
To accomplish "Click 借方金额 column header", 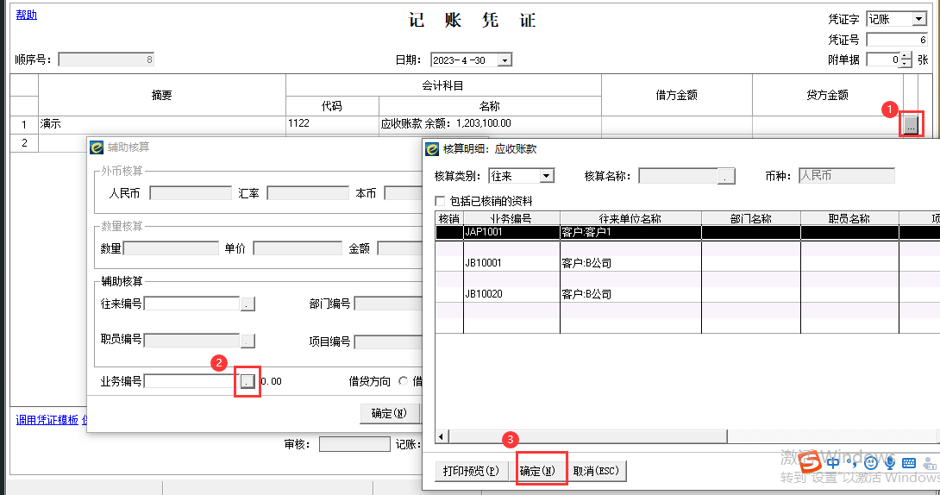I will 676,95.
